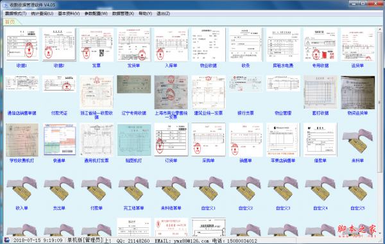
Task: Click the 退出(Z) exit menu
Action: coord(163,13)
